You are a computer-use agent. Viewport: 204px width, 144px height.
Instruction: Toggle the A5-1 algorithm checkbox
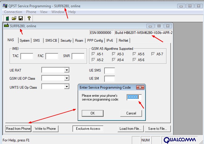[x=93, y=54]
